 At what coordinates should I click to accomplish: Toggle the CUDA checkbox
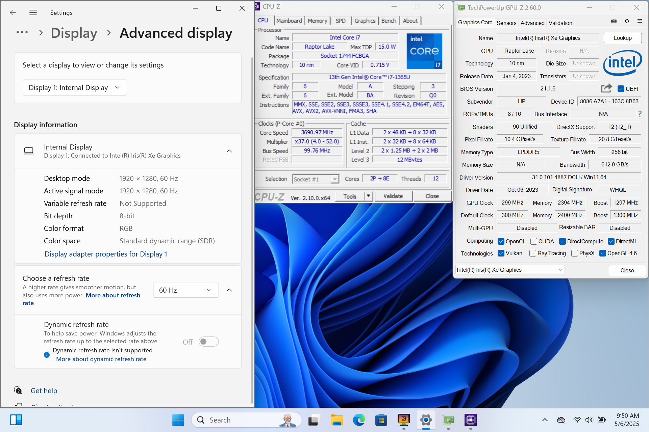click(x=534, y=241)
